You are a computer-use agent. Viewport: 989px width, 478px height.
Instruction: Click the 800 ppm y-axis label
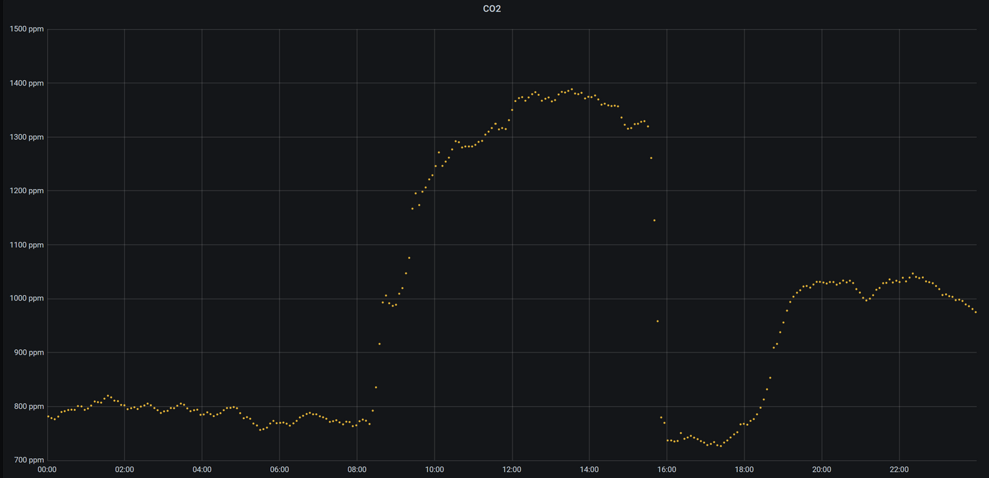[x=28, y=407]
